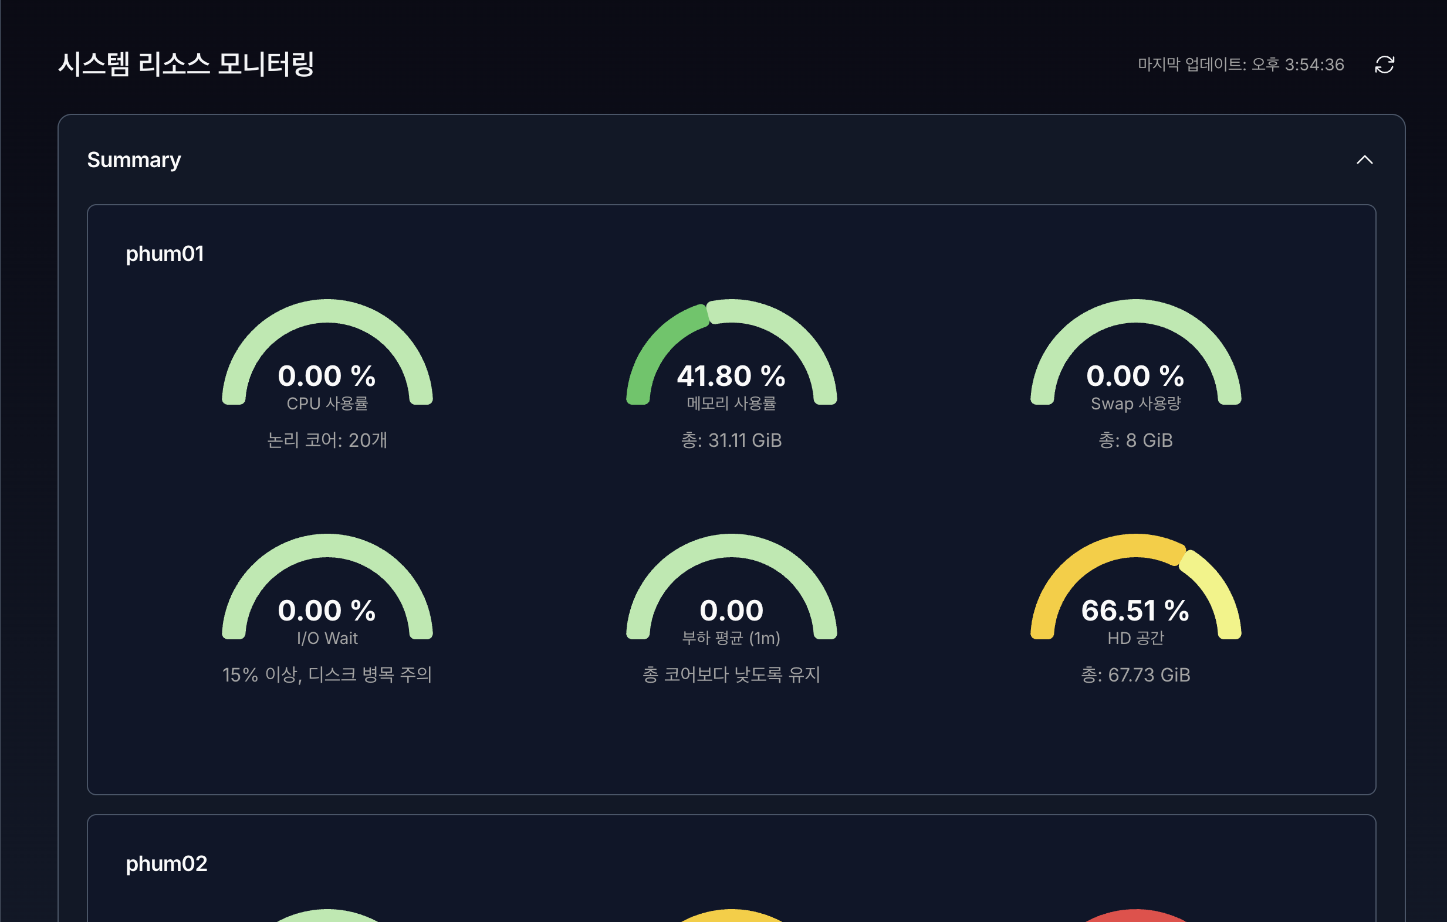Click the 논리 코어: 20개 label
This screenshot has height=922, width=1447.
coord(327,440)
